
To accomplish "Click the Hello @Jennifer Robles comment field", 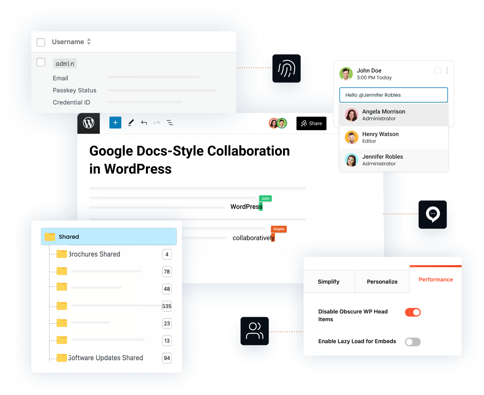I will (x=394, y=95).
